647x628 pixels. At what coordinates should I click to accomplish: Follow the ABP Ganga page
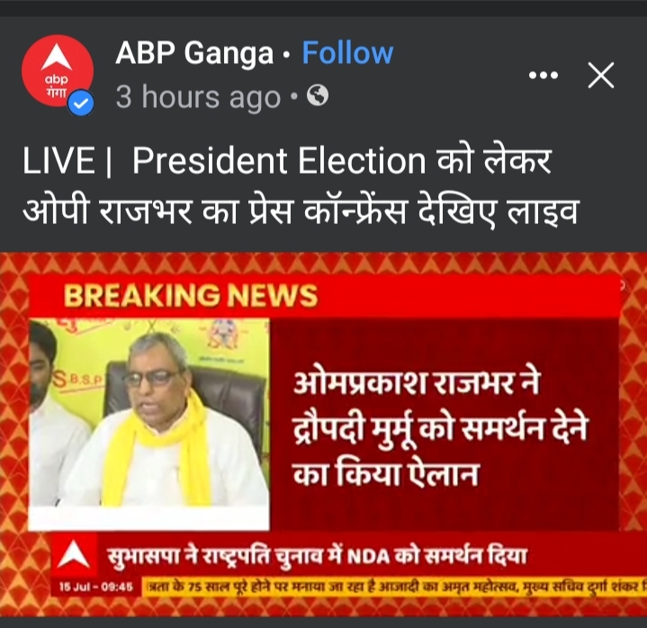347,53
